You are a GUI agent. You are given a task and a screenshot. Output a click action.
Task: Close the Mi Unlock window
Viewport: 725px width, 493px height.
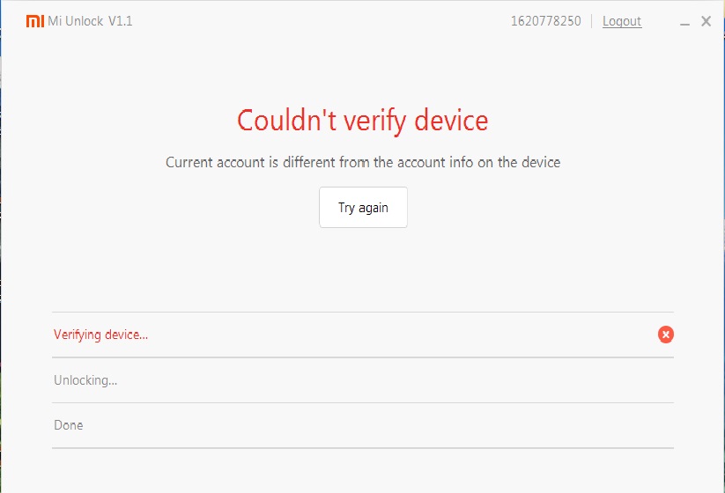click(x=706, y=21)
